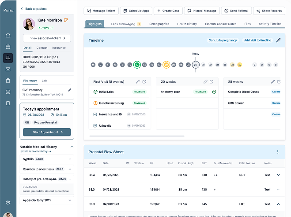The image size is (291, 217).
Task: Open the mail inbox sidebar icon
Action: click(8, 69)
